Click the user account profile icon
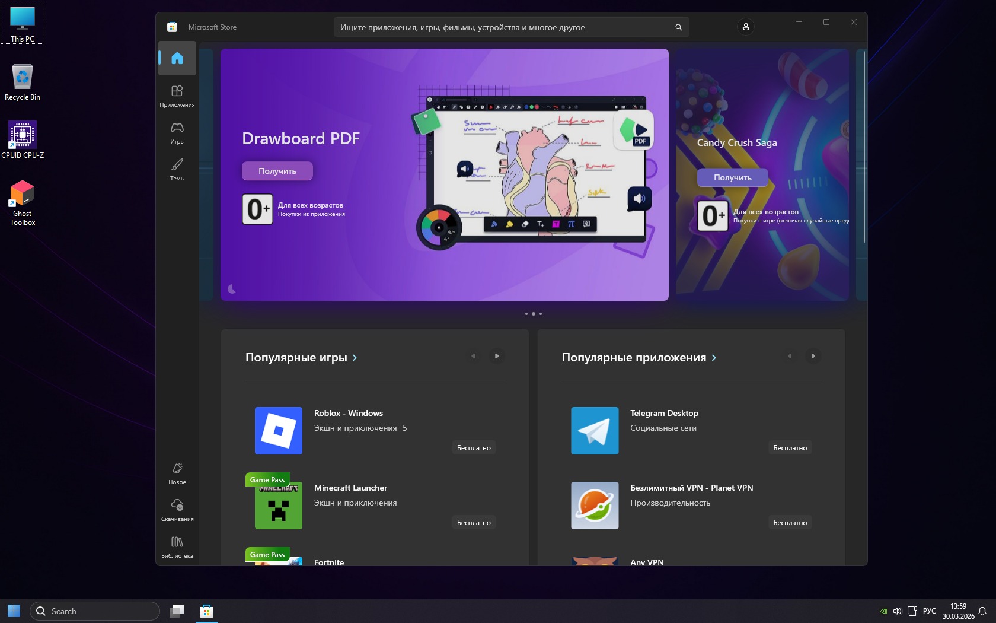This screenshot has height=623, width=996. pyautogui.click(x=746, y=27)
